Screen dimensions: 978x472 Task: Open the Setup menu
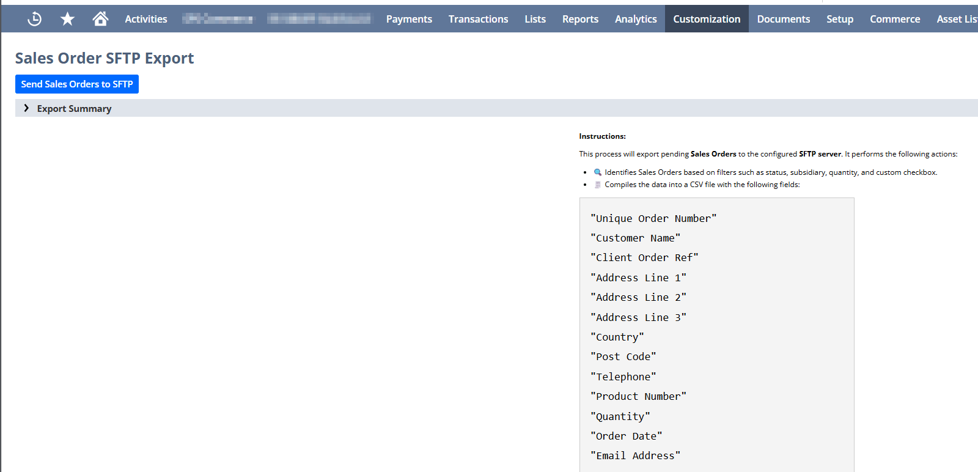click(840, 19)
